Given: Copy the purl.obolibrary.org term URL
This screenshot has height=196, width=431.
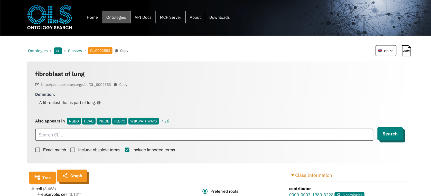Looking at the screenshot, I should tap(121, 85).
